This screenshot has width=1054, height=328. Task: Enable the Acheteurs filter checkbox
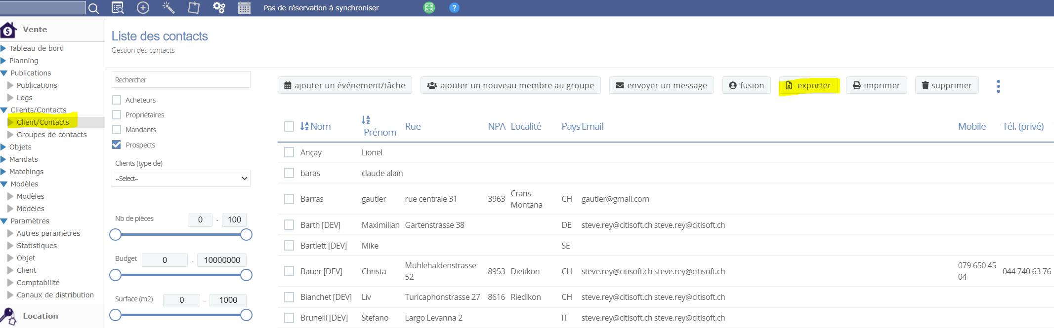coord(117,100)
